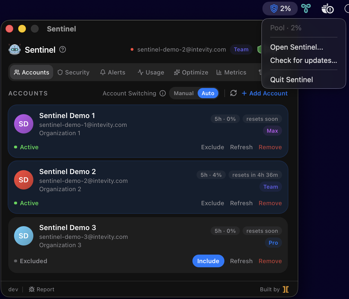The width and height of the screenshot is (349, 299).
Task: Remove the Sentinel Demo 2 account
Action: (x=270, y=203)
